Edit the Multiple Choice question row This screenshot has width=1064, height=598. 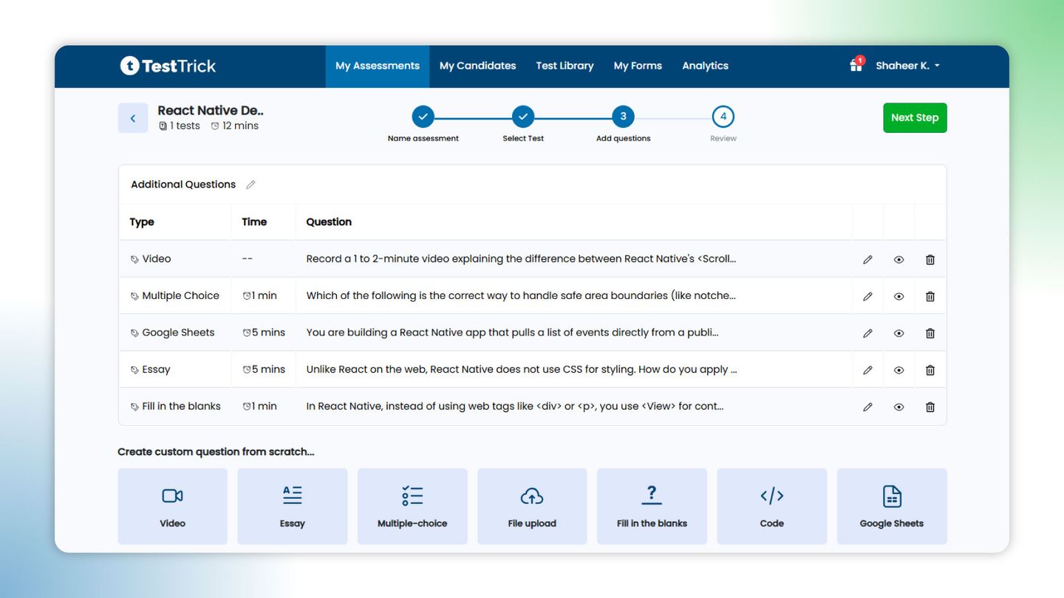tap(867, 296)
